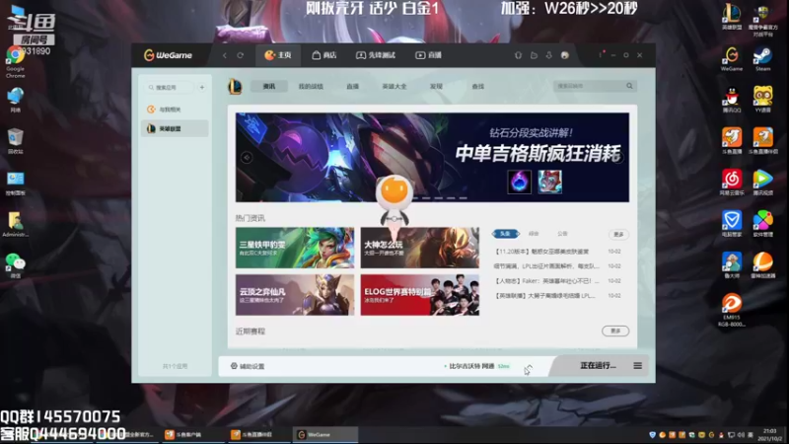Show next banner with right arrow
The image size is (789, 444).
[x=618, y=158]
